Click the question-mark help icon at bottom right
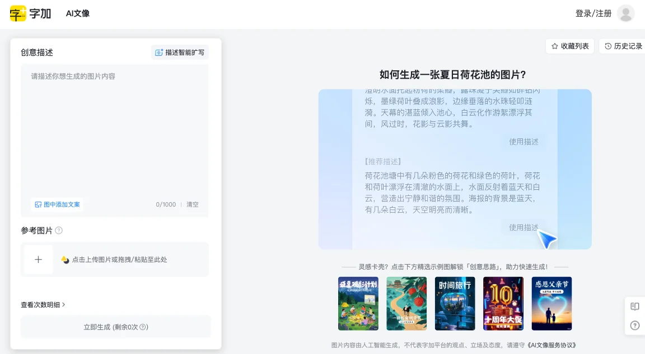Viewport: 645px width, 354px height. coord(634,326)
